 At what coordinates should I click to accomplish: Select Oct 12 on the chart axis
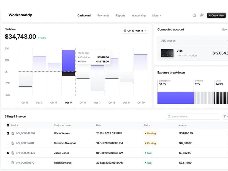(25, 102)
